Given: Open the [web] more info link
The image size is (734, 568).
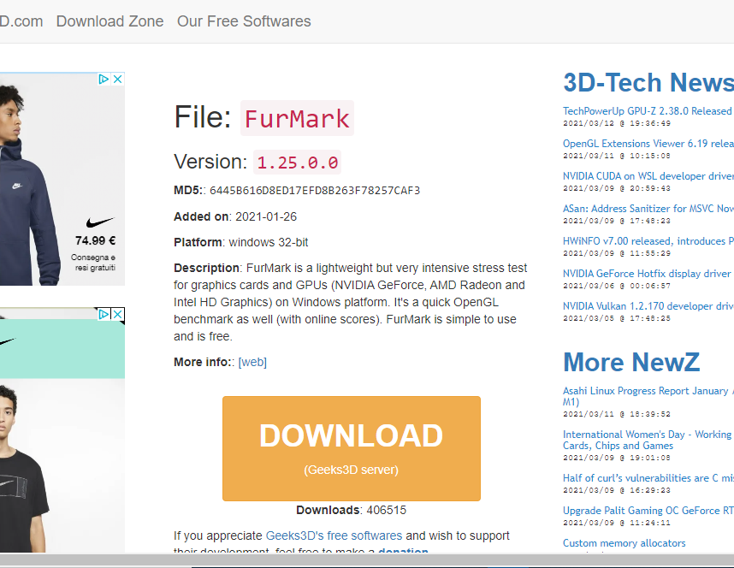Looking at the screenshot, I should point(252,362).
